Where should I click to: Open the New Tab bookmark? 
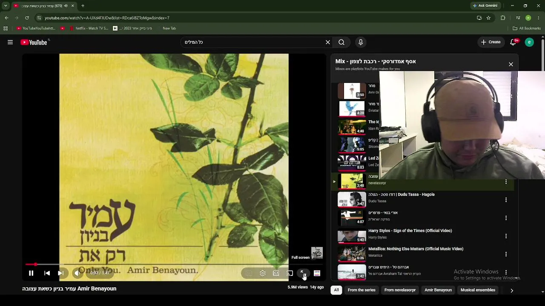[x=166, y=28]
